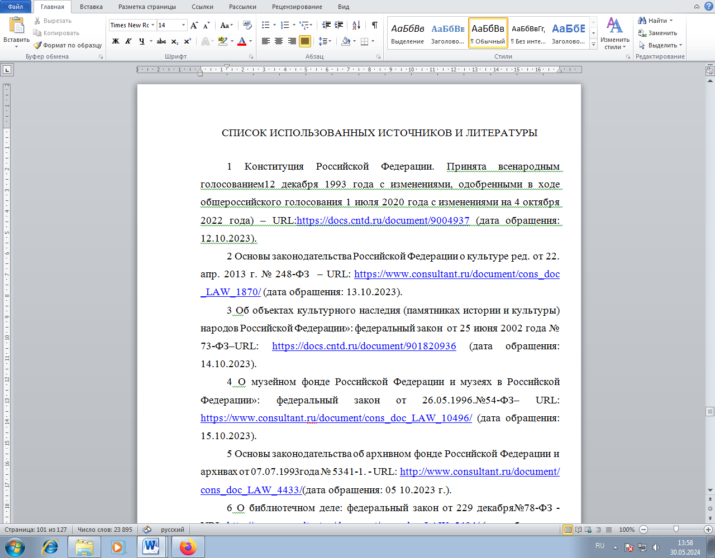Click the Sort paragraph icon
Image resolution: width=715 pixels, height=558 pixels.
tap(356, 25)
